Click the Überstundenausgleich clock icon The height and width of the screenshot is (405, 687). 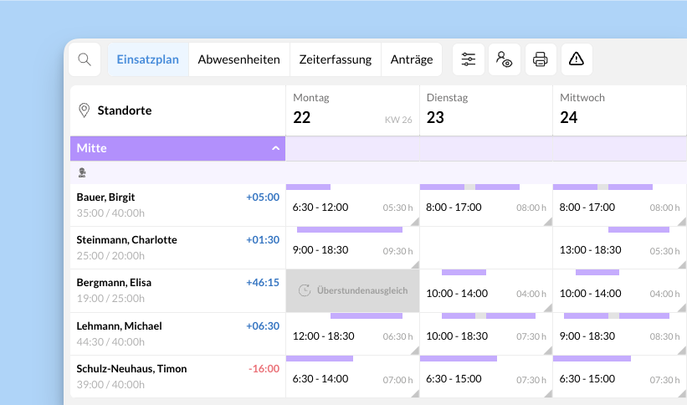click(x=305, y=290)
